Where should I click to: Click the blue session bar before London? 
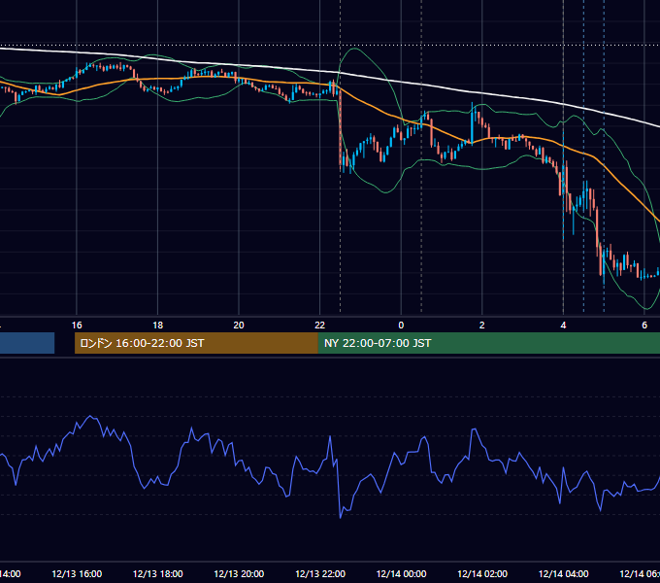27,343
